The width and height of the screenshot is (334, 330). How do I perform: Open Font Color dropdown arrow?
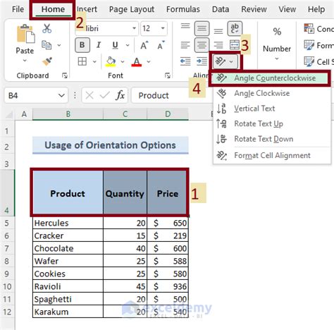(x=149, y=62)
